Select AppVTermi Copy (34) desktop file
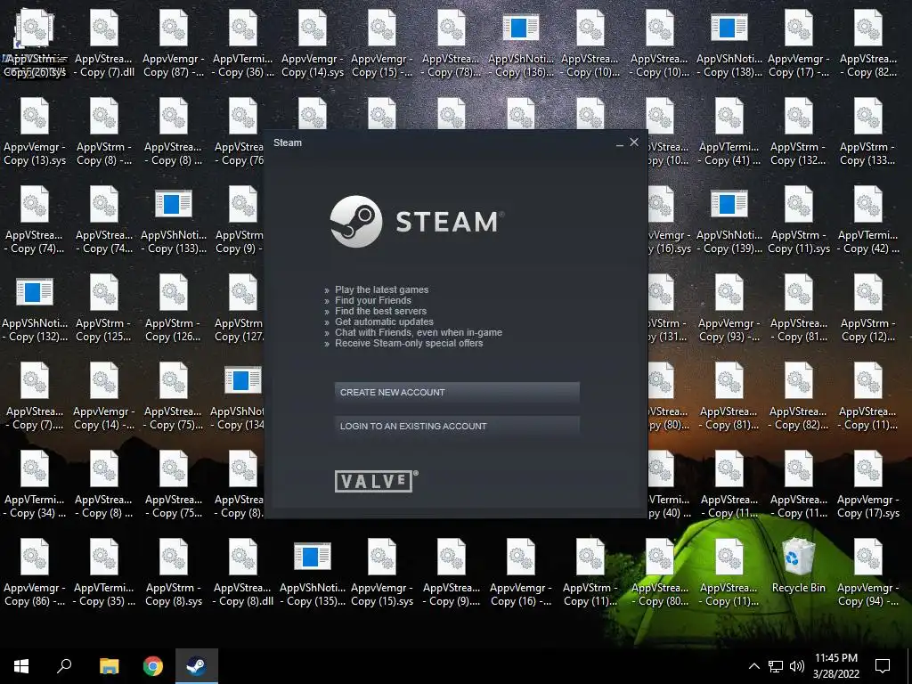 coord(35,485)
